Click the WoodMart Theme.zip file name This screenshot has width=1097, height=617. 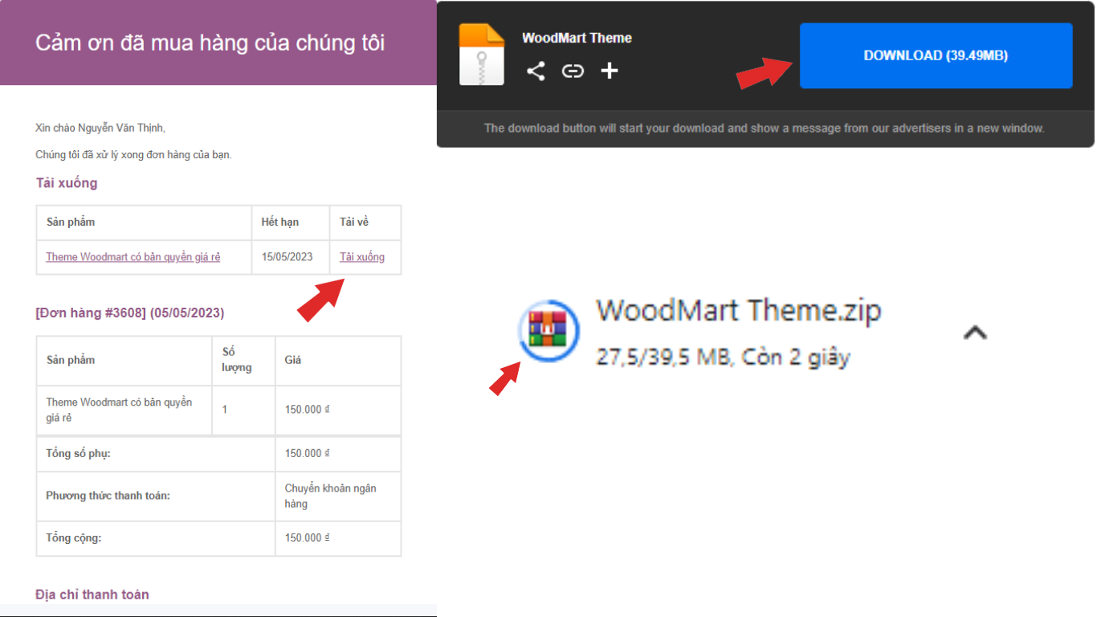pos(738,311)
